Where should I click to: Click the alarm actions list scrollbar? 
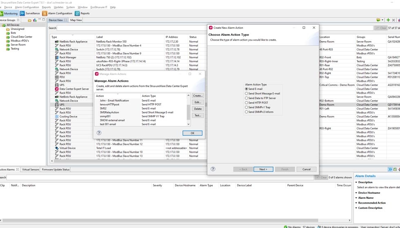(189, 110)
